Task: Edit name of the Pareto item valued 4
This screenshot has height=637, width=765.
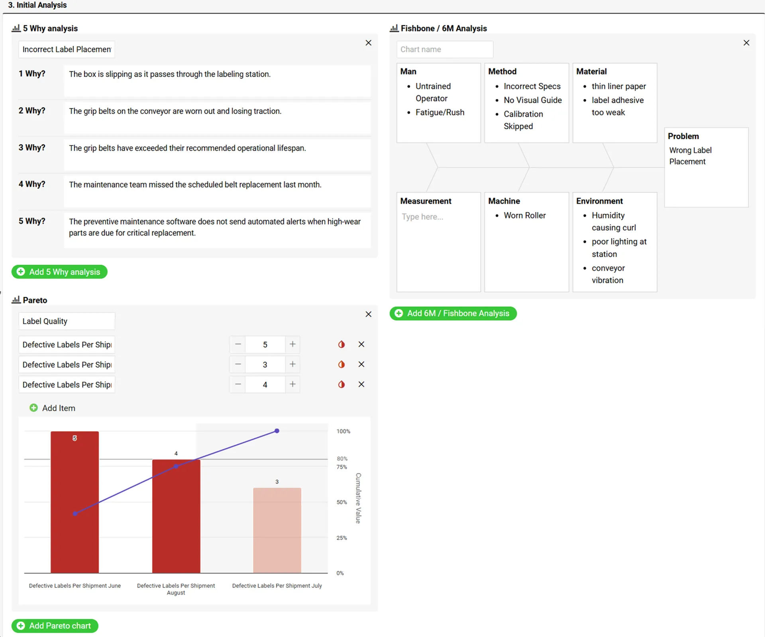Action: (67, 384)
